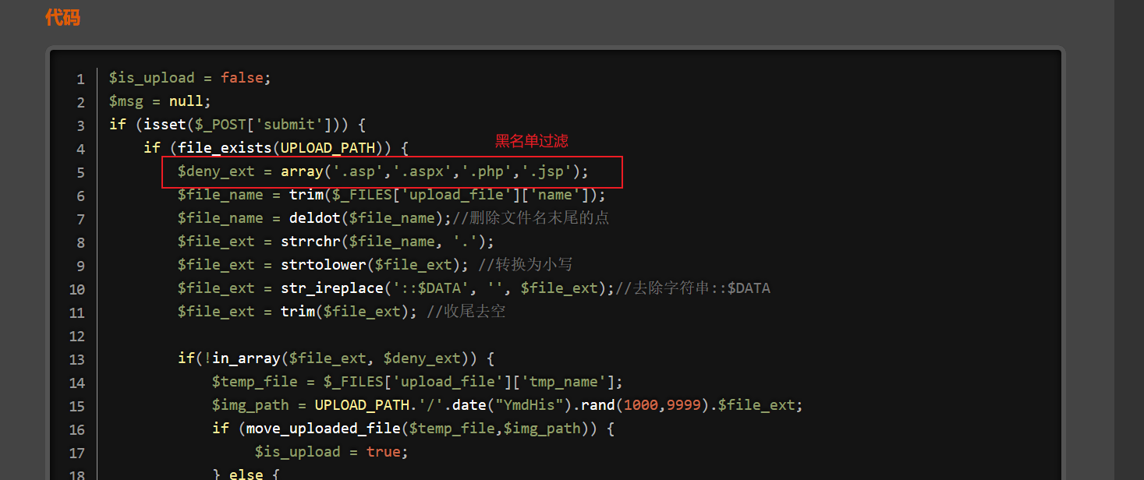Screen dimensions: 1144x480
Task: Click the '.jsp' string in deny list
Action: (547, 171)
